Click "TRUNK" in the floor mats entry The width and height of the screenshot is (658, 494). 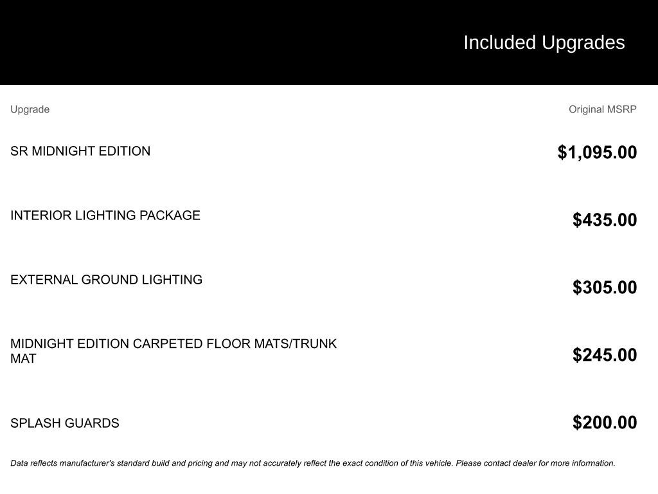tap(316, 344)
